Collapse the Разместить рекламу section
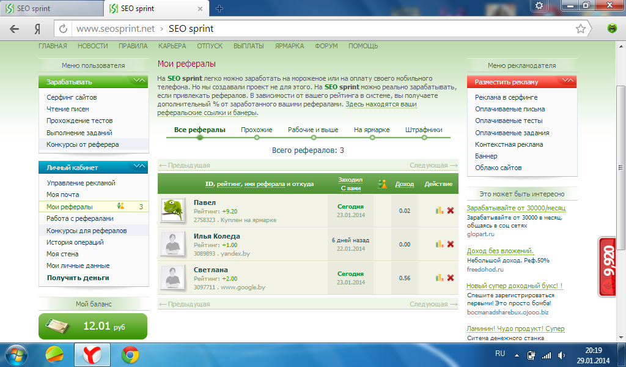Image resolution: width=626 pixels, height=367 pixels. pyautogui.click(x=568, y=81)
